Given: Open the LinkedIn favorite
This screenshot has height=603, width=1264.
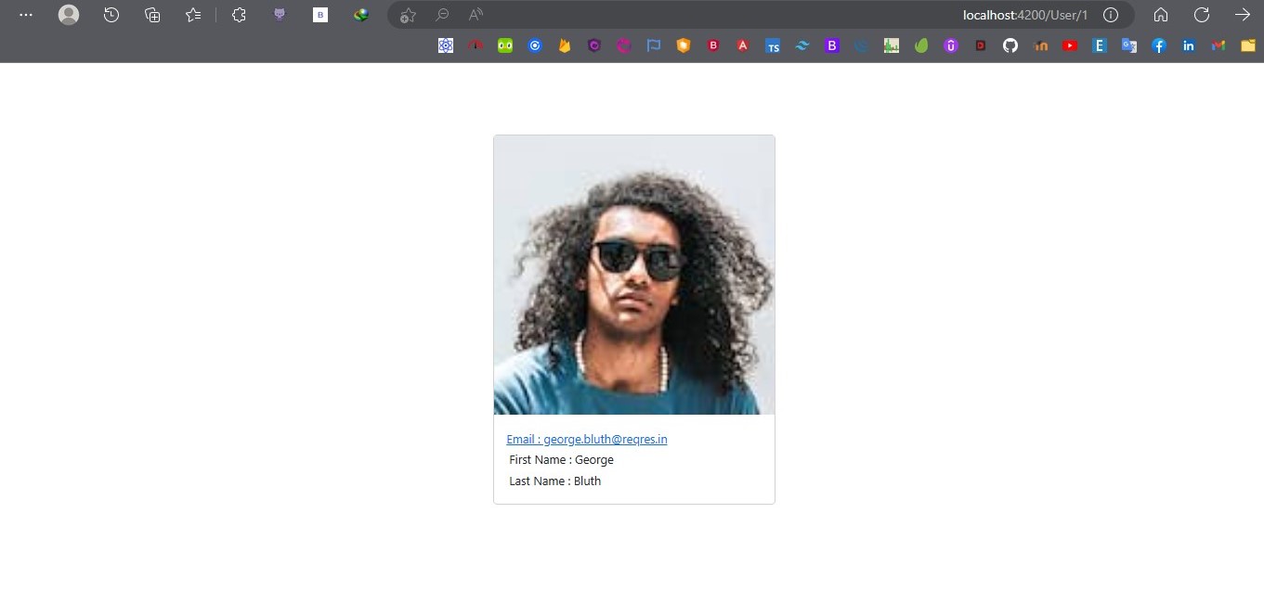Looking at the screenshot, I should point(1188,45).
